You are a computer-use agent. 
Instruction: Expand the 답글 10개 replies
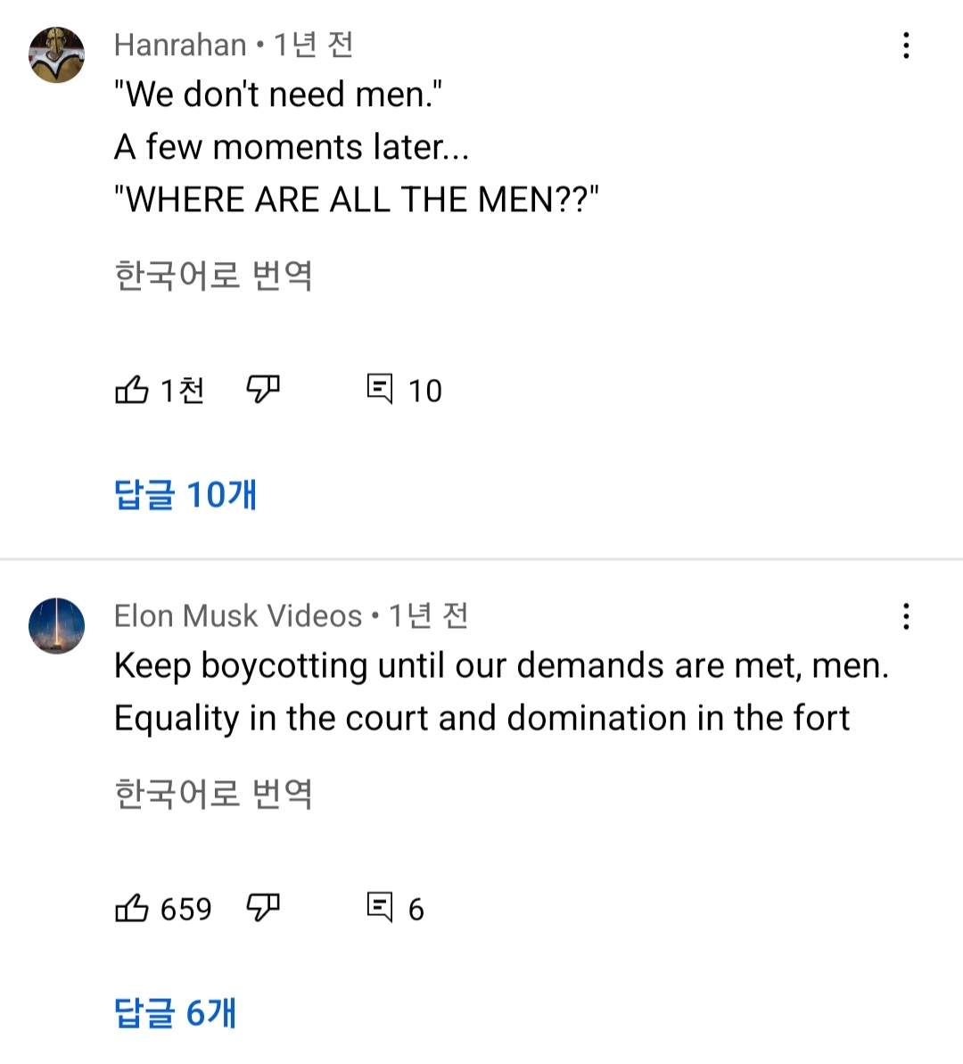click(185, 494)
